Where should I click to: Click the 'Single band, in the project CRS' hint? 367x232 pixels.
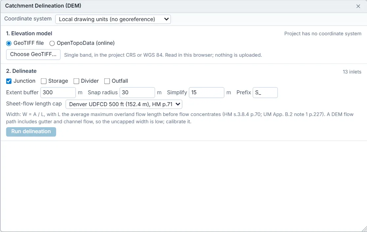163,55
